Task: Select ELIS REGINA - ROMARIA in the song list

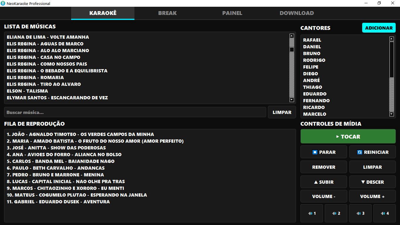Action: (35, 77)
